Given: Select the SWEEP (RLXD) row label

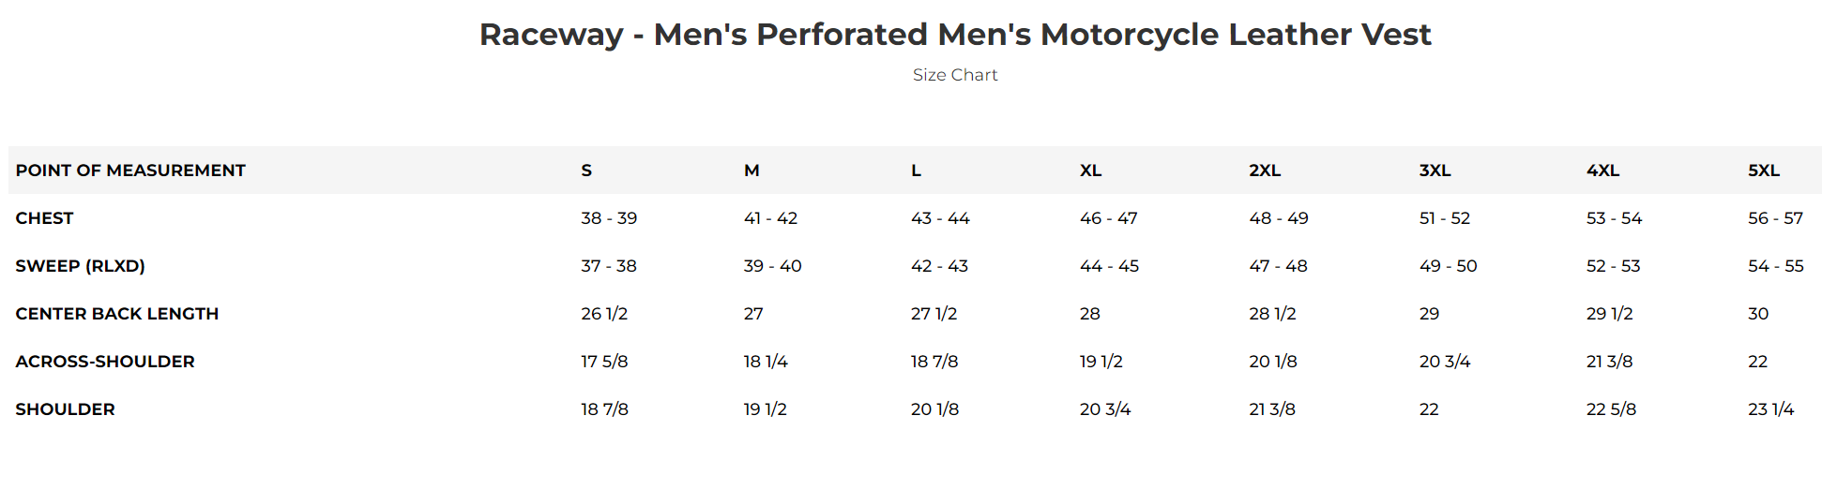Looking at the screenshot, I should (80, 266).
